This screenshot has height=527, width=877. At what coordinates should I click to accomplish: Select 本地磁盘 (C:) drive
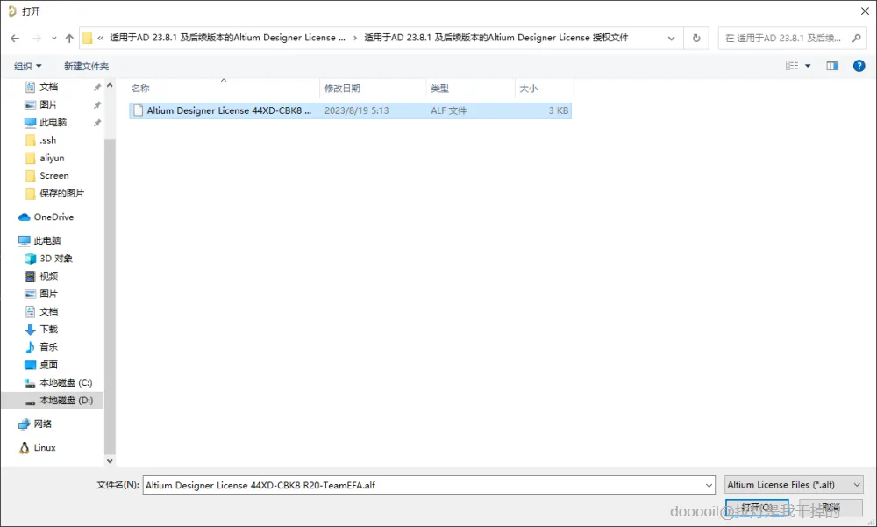pos(66,382)
